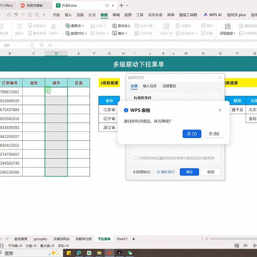Switch to the groupby sheet tab
Screen dimensions: 257x257
(x=41, y=239)
